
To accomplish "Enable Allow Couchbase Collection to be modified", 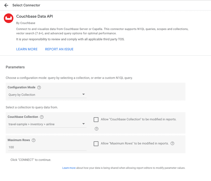I will click(x=96, y=119).
